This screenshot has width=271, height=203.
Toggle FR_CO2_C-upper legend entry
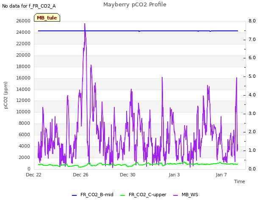click(x=143, y=195)
